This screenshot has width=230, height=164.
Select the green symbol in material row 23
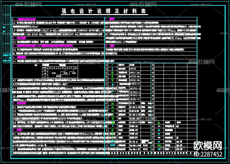113,65
